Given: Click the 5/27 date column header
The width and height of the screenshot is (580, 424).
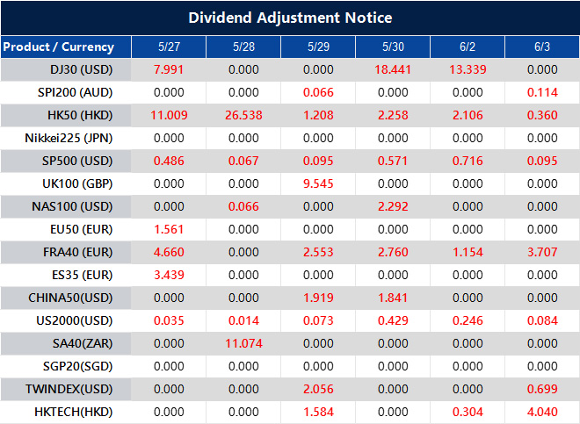Looking at the screenshot, I should tap(169, 47).
